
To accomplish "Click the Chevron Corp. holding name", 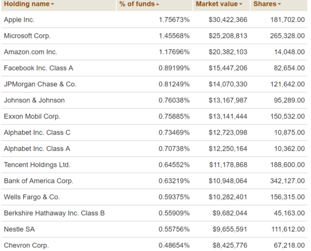I will pyautogui.click(x=26, y=245).
